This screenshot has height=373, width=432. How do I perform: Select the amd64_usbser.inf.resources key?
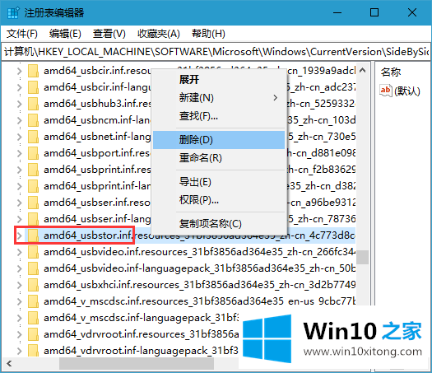[x=97, y=203]
